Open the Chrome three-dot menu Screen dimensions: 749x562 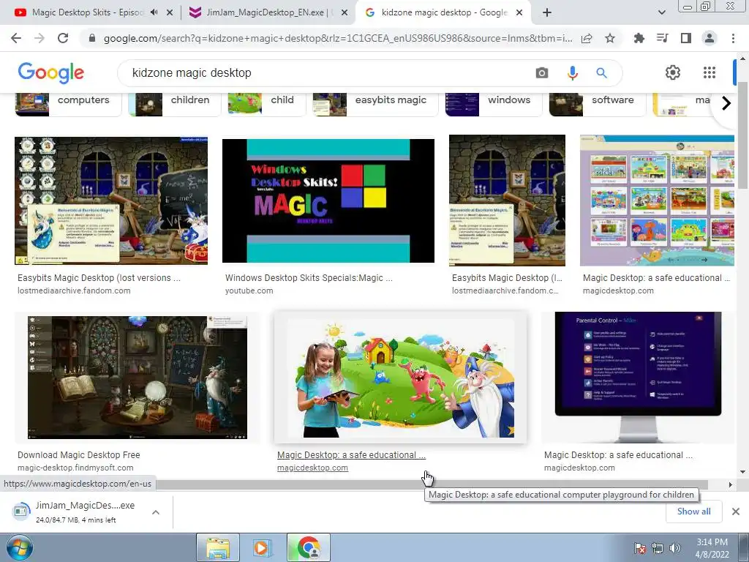tap(733, 38)
